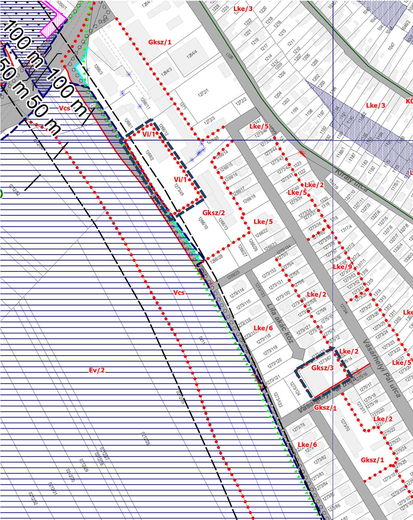Screen dimensions: 413x520
Task: Click parcel label 1316
Action: click(365, 272)
